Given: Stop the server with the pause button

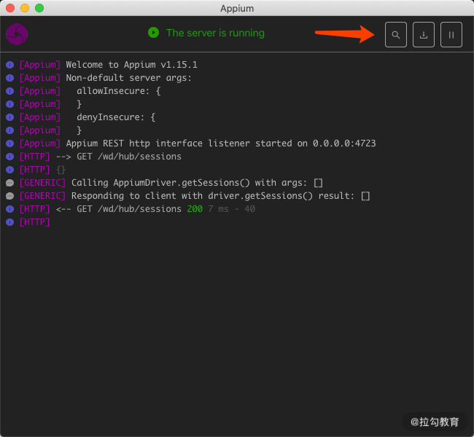Looking at the screenshot, I should tap(451, 34).
